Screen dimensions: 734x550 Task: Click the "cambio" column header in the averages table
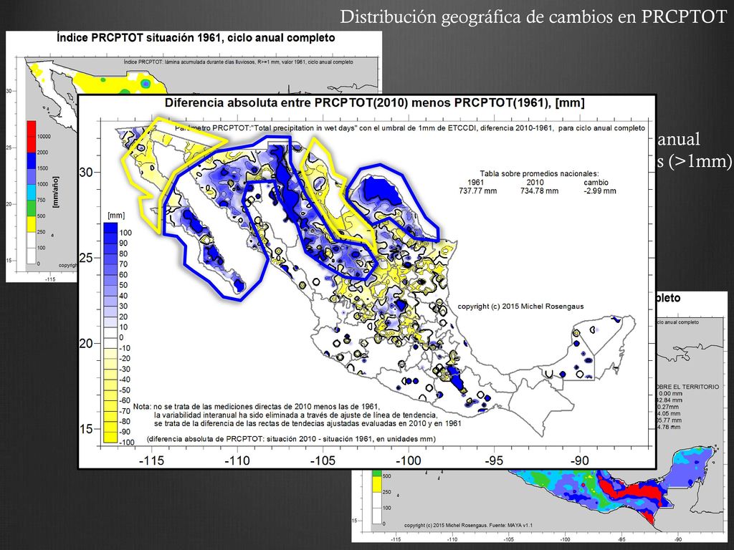tap(596, 183)
